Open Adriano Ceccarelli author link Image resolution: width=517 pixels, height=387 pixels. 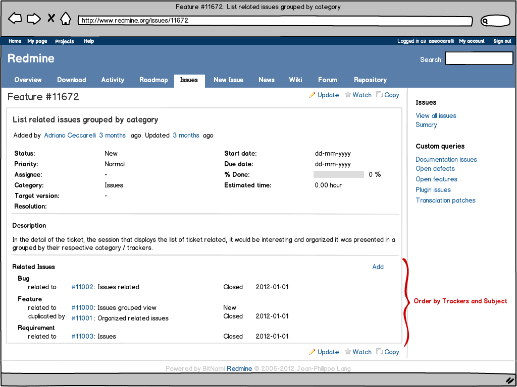pos(70,135)
